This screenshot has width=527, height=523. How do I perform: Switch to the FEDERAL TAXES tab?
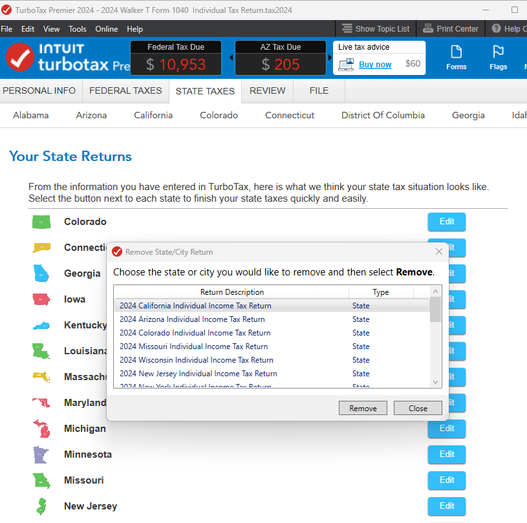tap(125, 91)
